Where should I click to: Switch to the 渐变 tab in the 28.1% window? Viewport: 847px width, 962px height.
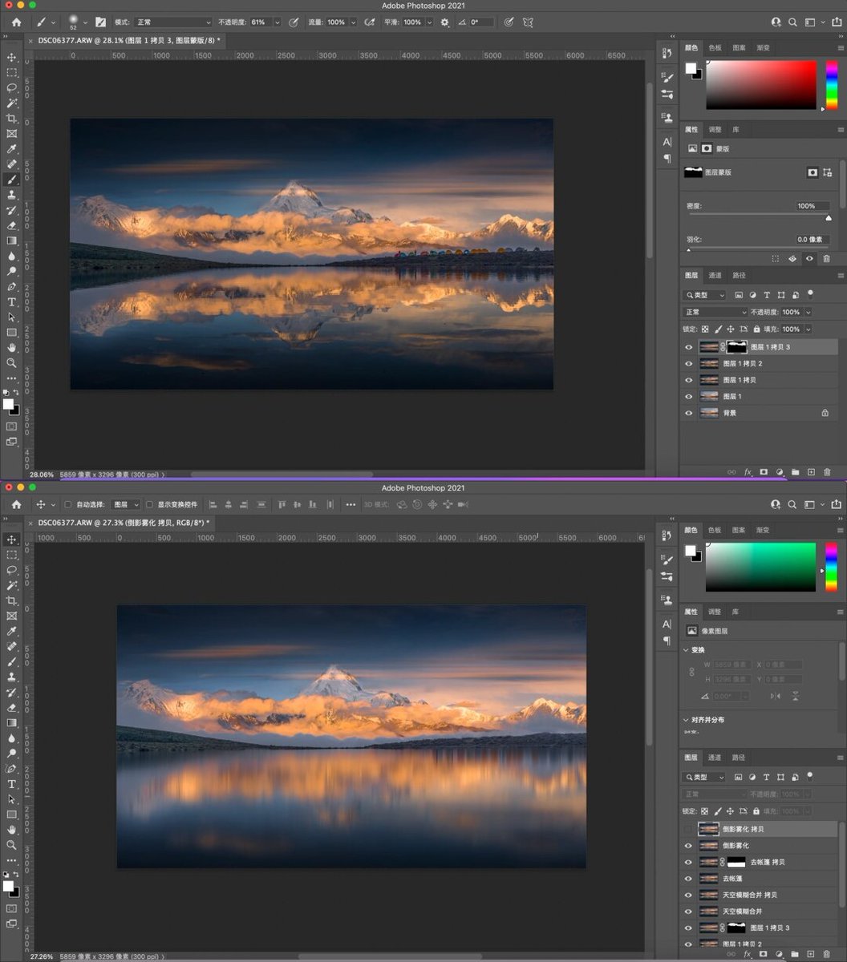(763, 48)
